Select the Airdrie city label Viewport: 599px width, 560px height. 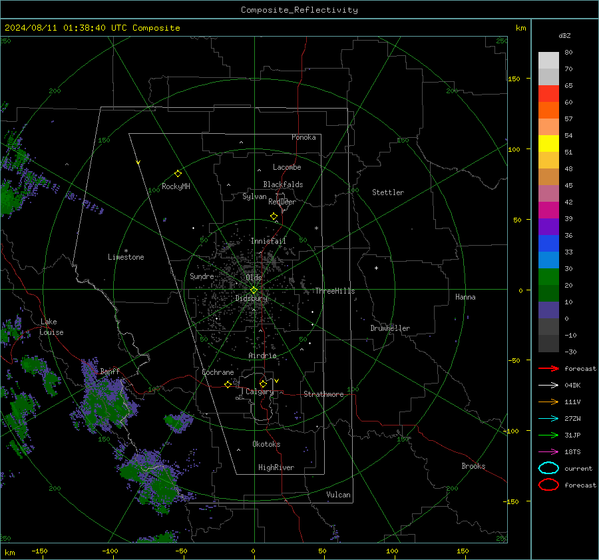pos(262,356)
